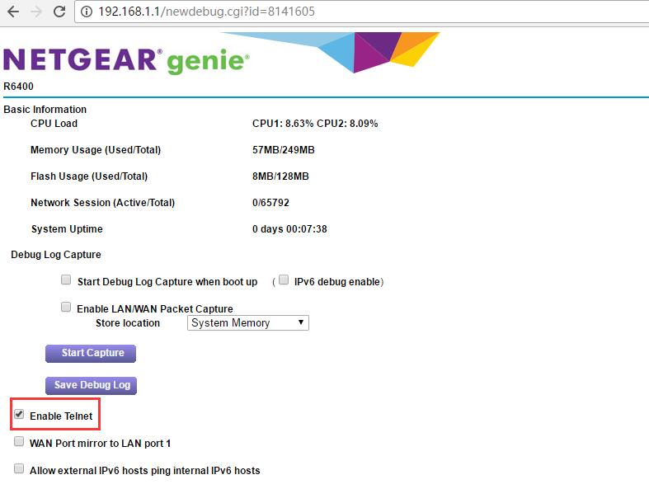Tick the IPv6 debug enable checkbox
Screen dimensions: 649x503
[x=284, y=280]
